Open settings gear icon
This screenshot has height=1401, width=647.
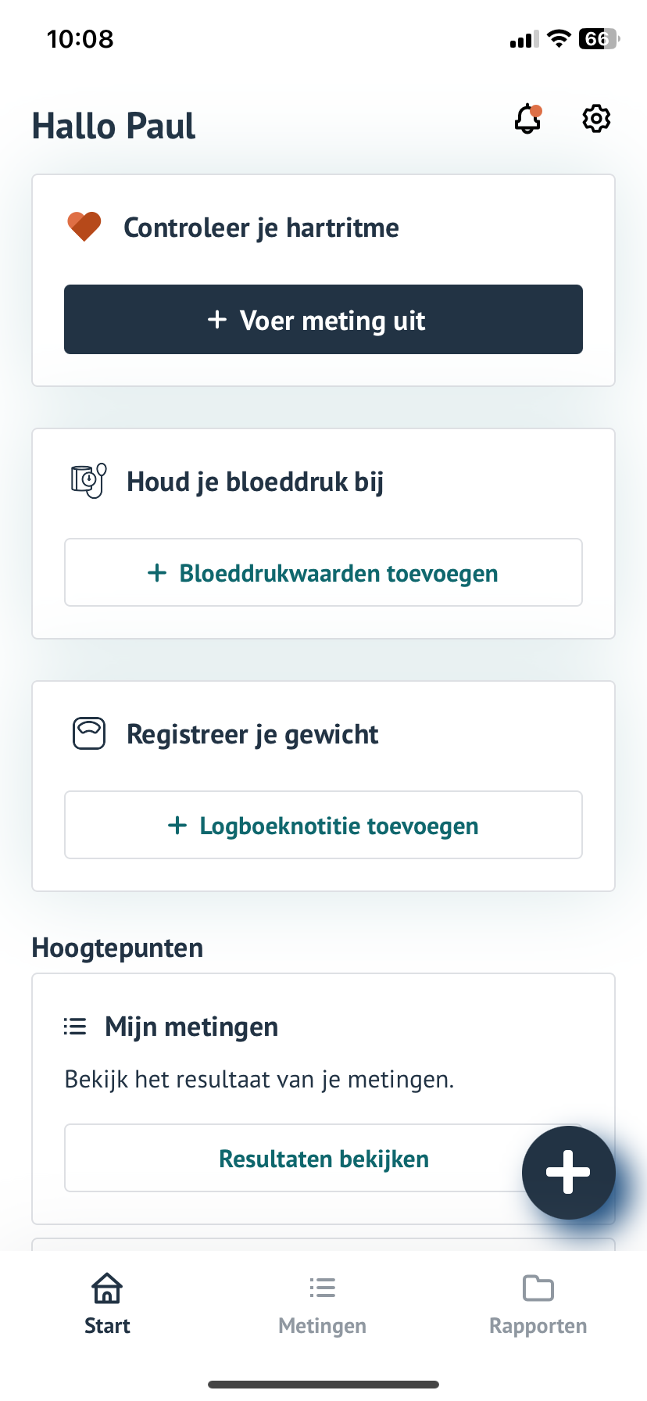pyautogui.click(x=596, y=119)
